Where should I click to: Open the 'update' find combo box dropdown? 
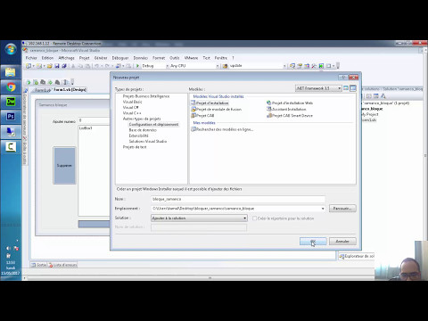point(284,66)
